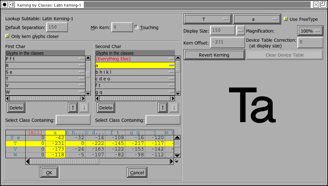Image resolution: width=328 pixels, height=186 pixels.
Task: Click down arrow under Second Char list
Action: (174, 108)
